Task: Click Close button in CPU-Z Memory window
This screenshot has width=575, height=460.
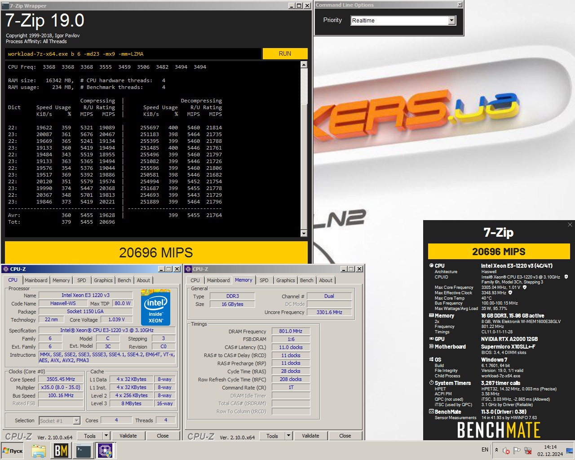Action: click(x=345, y=436)
